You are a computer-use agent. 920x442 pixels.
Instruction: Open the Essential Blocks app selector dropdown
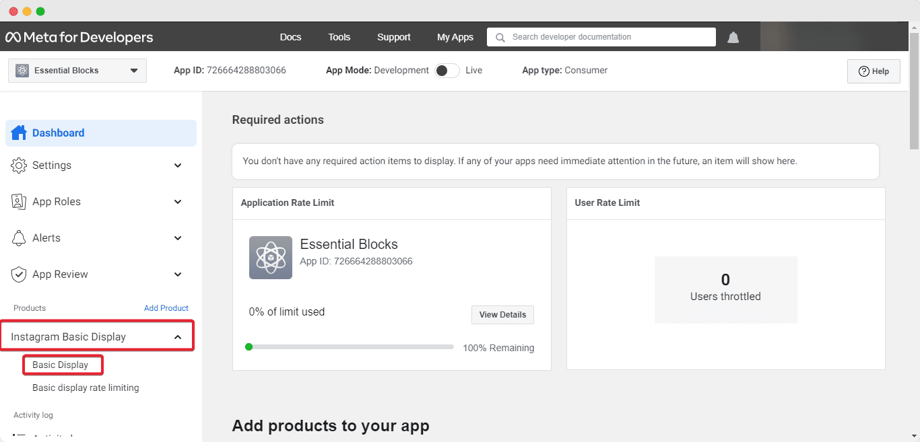(x=77, y=71)
